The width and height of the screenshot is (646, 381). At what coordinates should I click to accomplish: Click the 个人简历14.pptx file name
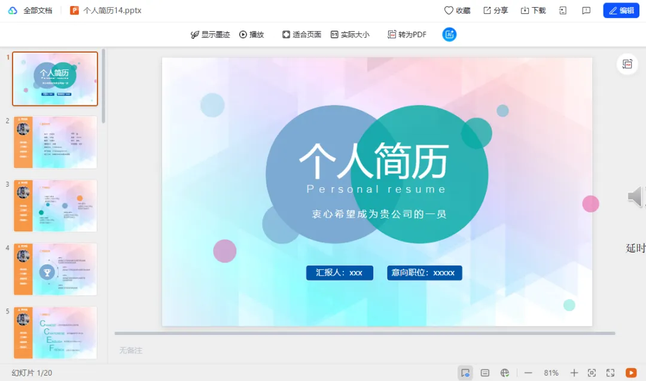pos(112,10)
